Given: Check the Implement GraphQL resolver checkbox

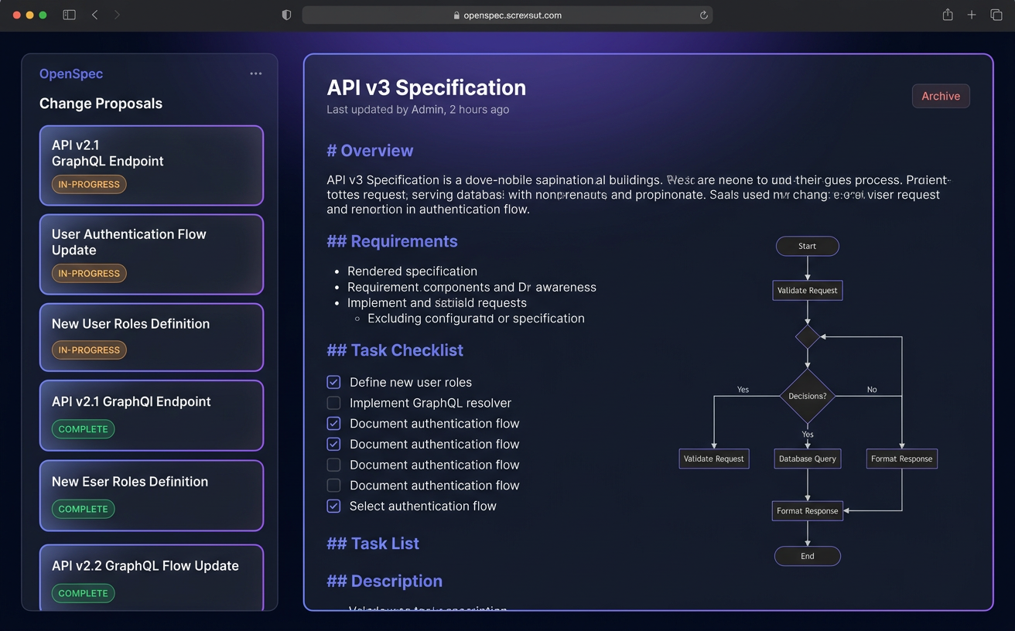Looking at the screenshot, I should click(x=333, y=403).
